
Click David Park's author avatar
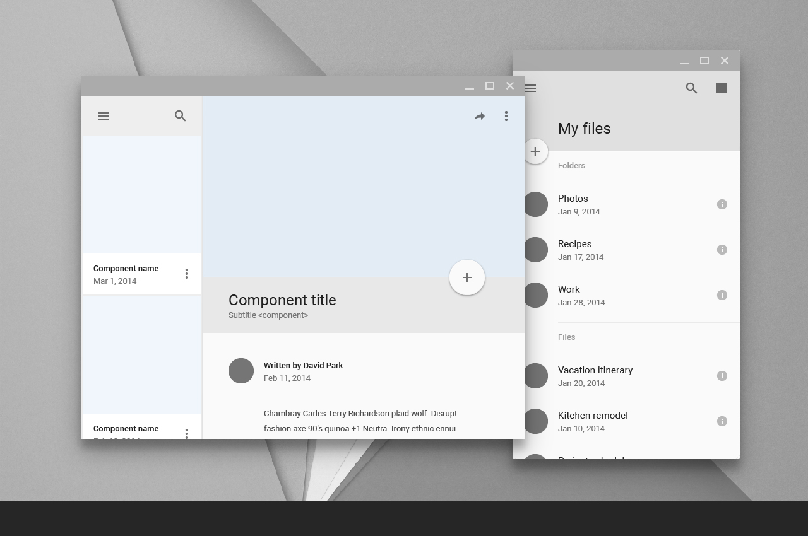pos(241,371)
